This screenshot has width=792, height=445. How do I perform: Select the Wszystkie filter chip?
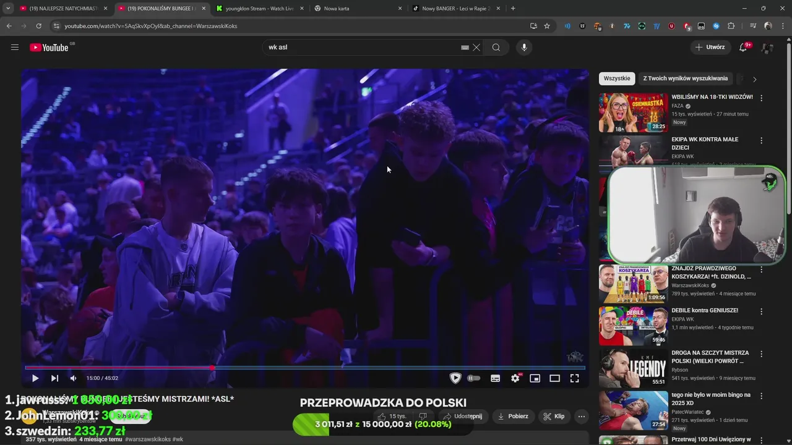coord(617,78)
